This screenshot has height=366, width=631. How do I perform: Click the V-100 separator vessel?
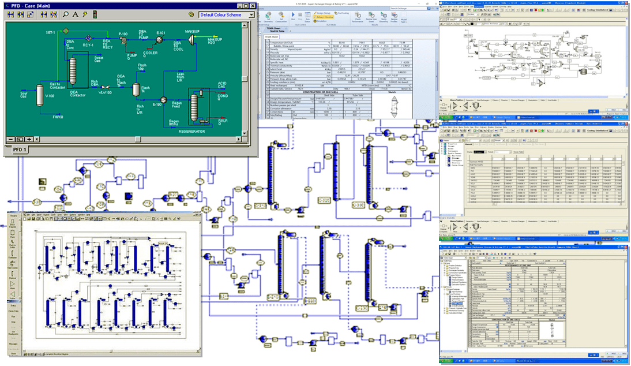click(x=39, y=96)
